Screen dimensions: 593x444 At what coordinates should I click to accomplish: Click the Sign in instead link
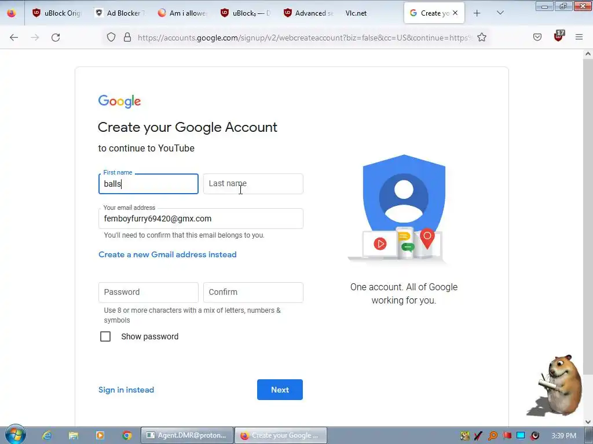126,390
